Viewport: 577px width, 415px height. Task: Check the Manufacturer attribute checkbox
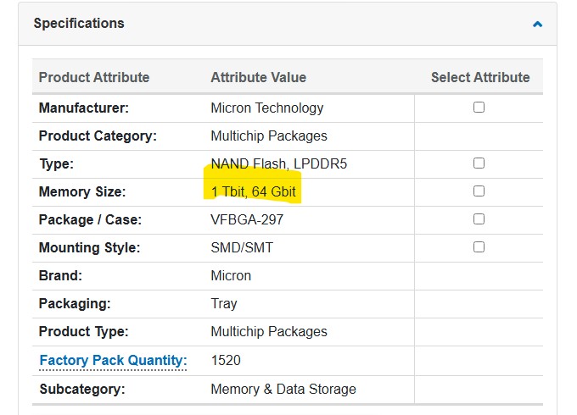[x=479, y=108]
